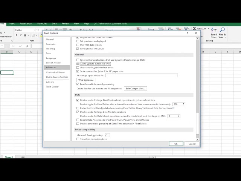Select Proofing in Excel Options sidebar
The image size is (241, 181).
point(57,49)
